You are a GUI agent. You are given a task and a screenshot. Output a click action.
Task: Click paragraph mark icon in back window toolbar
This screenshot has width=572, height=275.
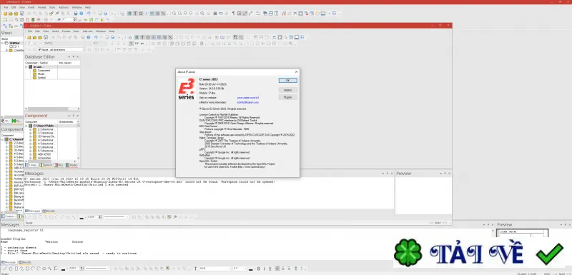tap(234, 14)
